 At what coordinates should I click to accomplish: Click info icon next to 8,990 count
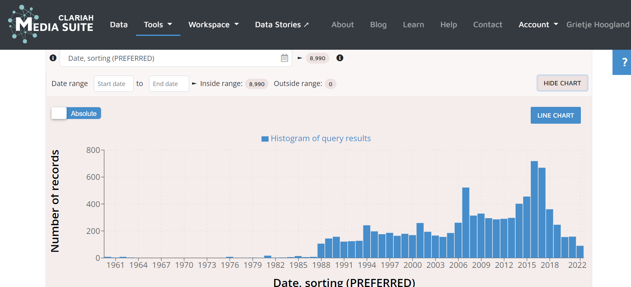[340, 58]
